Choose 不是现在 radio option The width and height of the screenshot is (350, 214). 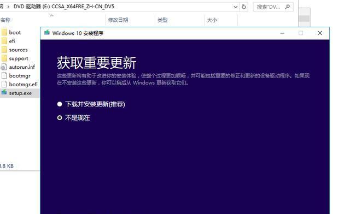tap(60, 117)
